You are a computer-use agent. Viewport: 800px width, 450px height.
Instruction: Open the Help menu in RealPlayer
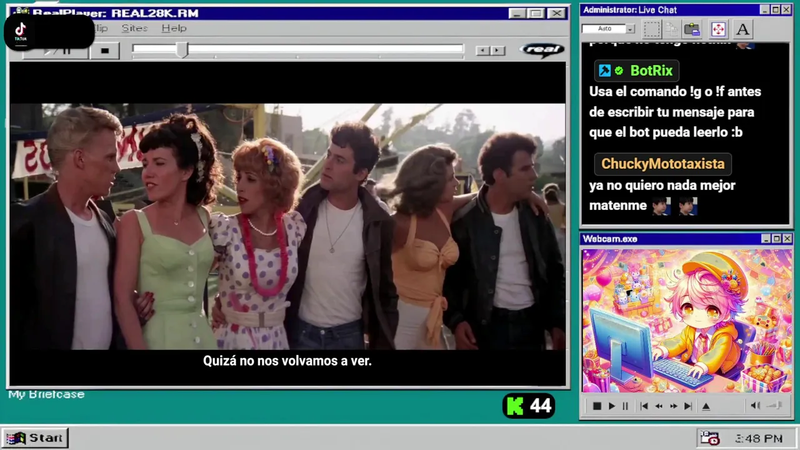click(x=174, y=28)
